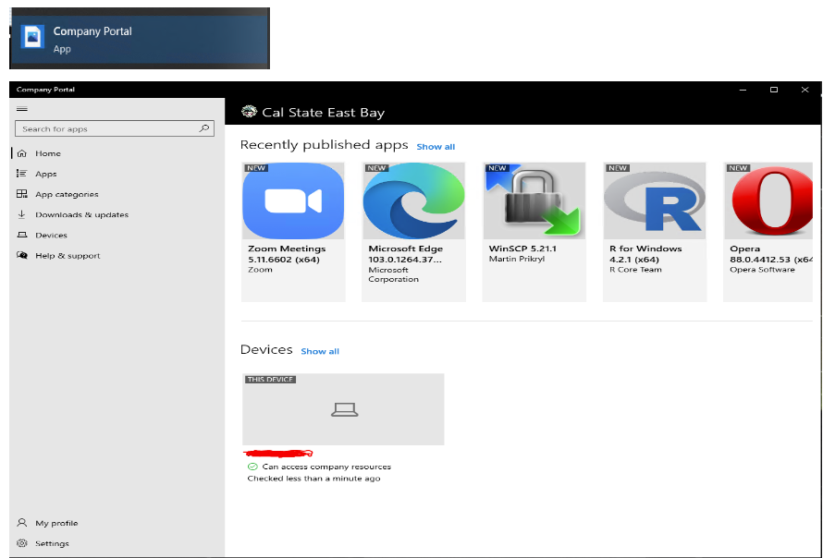Screen dimensions: 823x558
Task: Open the Apps list icon
Action: (x=21, y=174)
